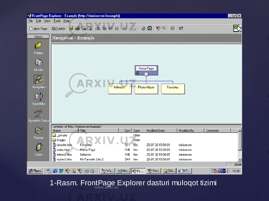269x201 pixels.
Task: Open the Themes view
Action: (x=38, y=133)
